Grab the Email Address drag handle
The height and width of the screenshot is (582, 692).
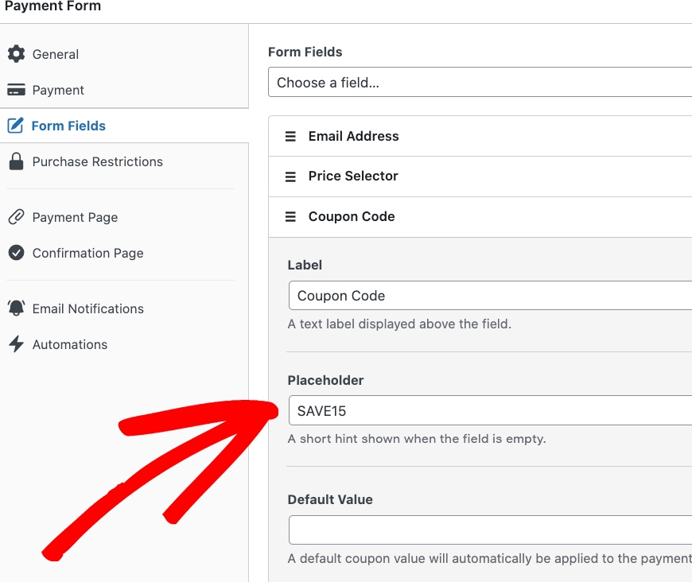(x=290, y=136)
